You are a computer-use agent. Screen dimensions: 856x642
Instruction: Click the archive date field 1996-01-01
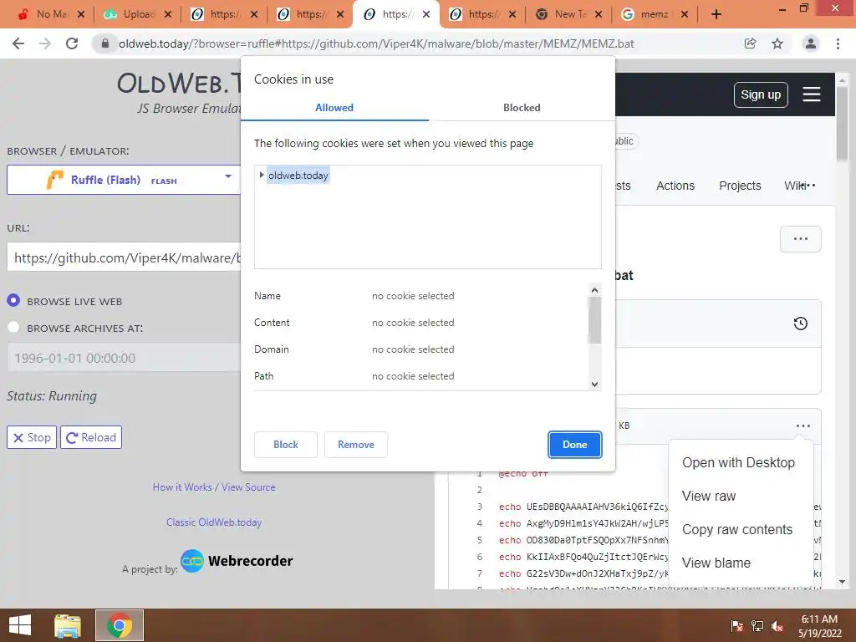[x=124, y=358]
